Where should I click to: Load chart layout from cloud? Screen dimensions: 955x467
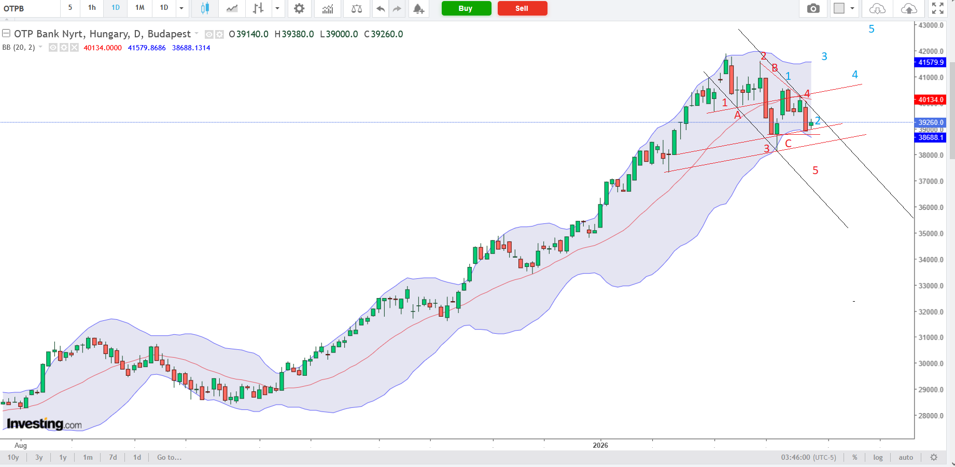(x=877, y=8)
